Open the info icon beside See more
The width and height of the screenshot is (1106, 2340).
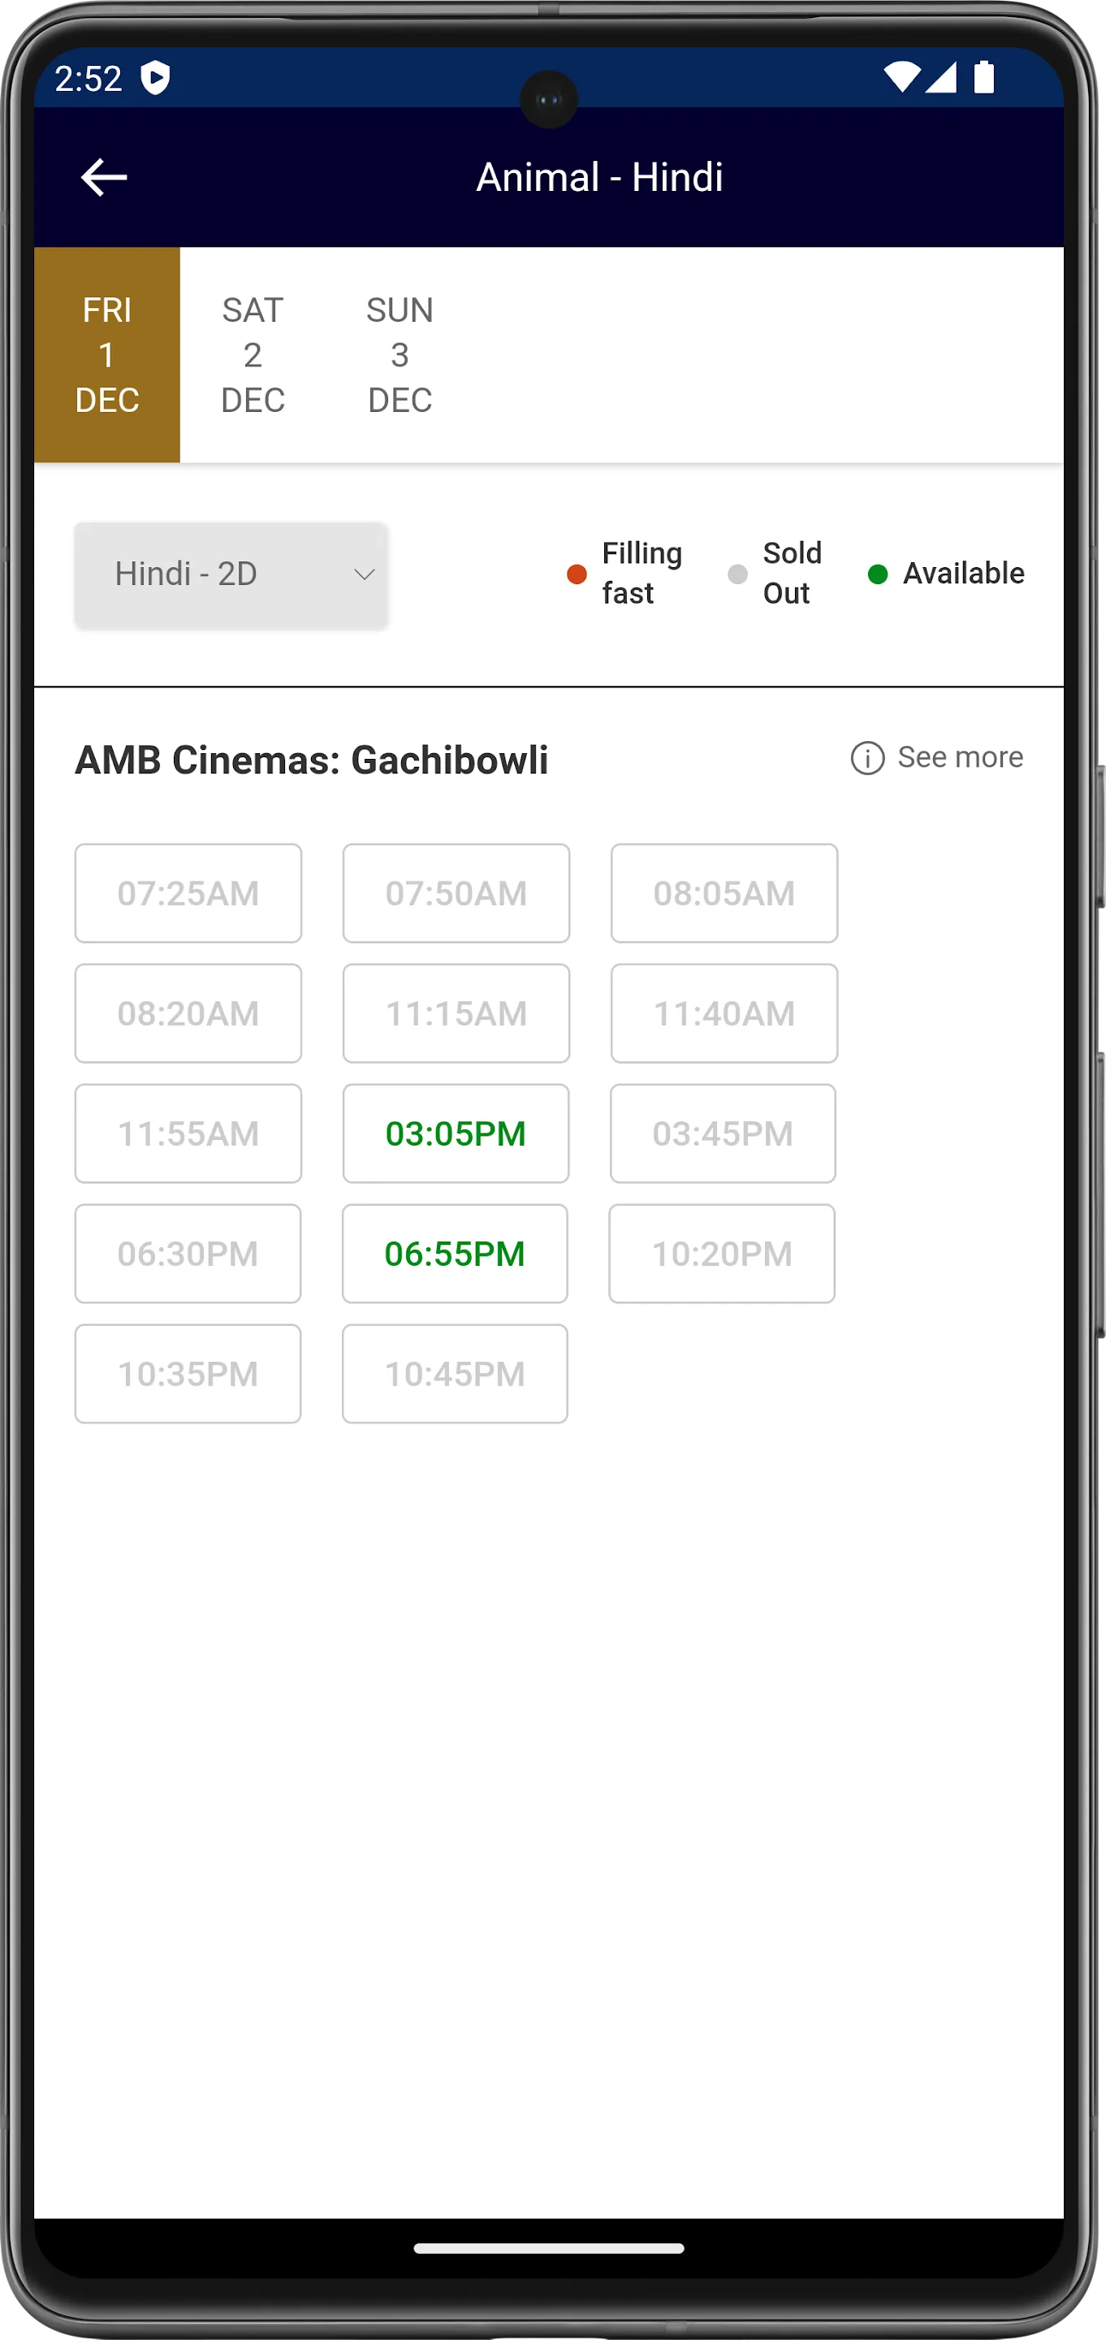pyautogui.click(x=867, y=757)
